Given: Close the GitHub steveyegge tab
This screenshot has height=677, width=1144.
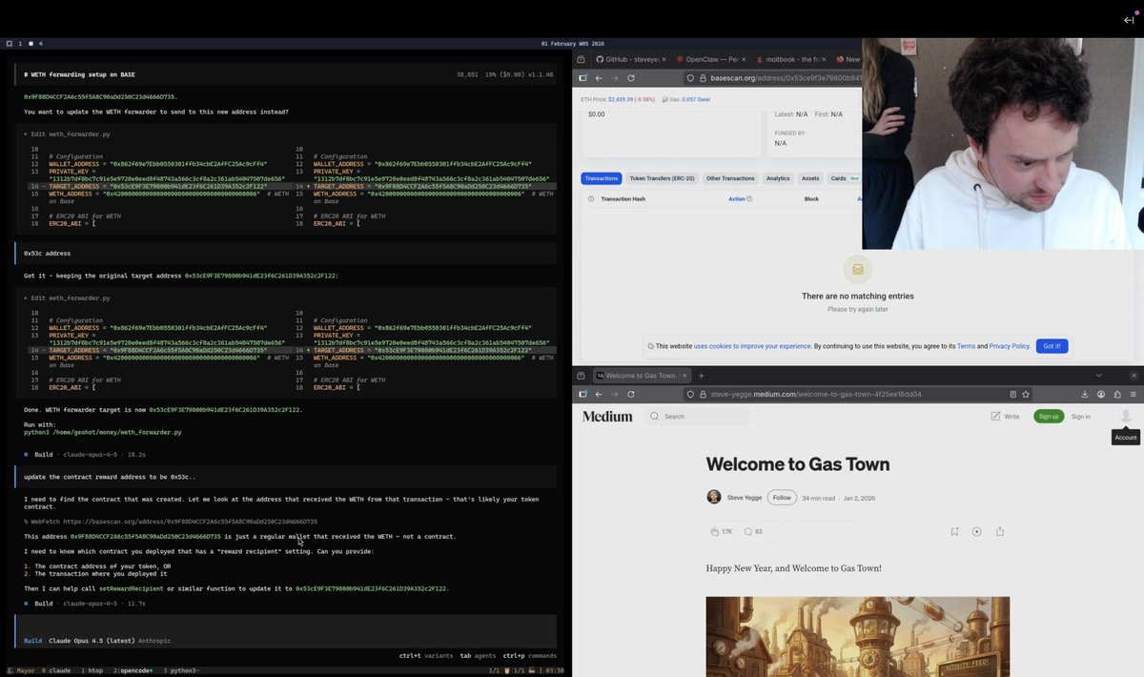Looking at the screenshot, I should pos(664,59).
